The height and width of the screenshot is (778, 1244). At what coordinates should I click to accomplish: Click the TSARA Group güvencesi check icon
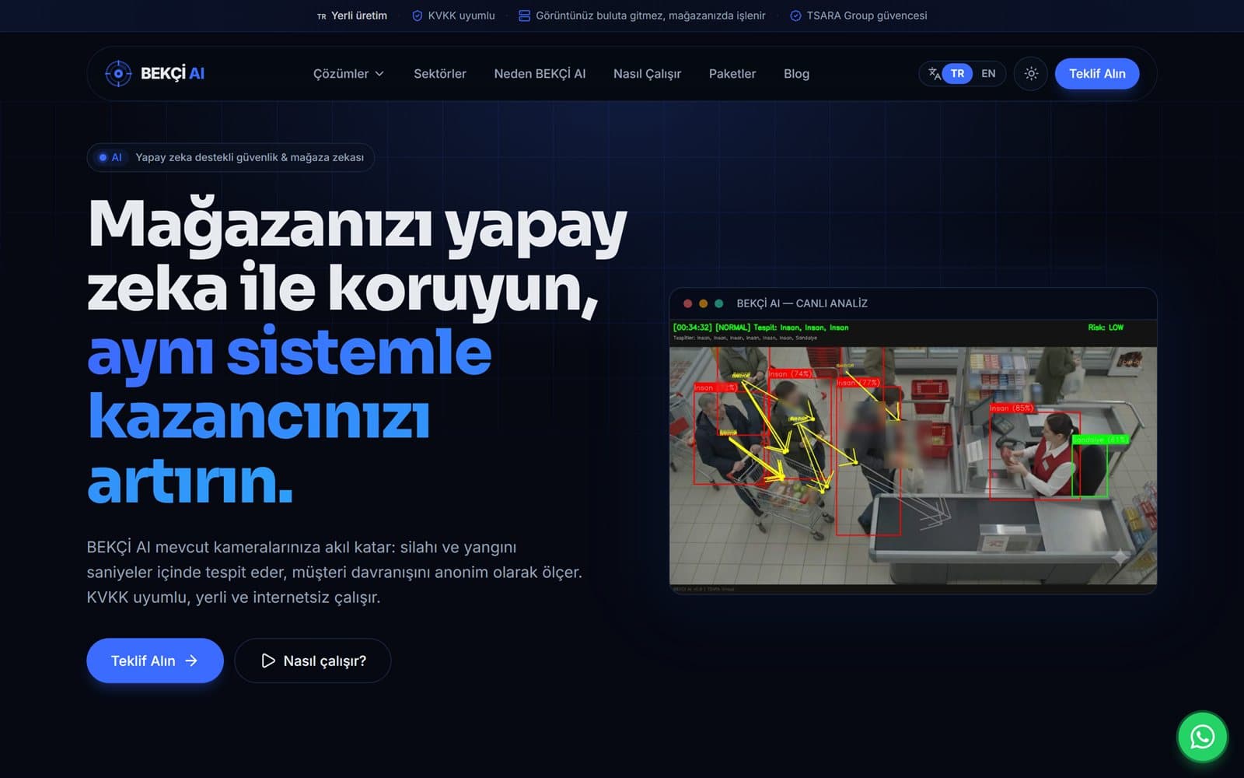(x=795, y=16)
